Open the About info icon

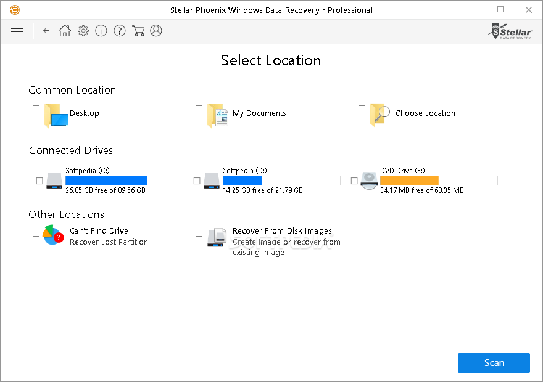[x=101, y=31]
